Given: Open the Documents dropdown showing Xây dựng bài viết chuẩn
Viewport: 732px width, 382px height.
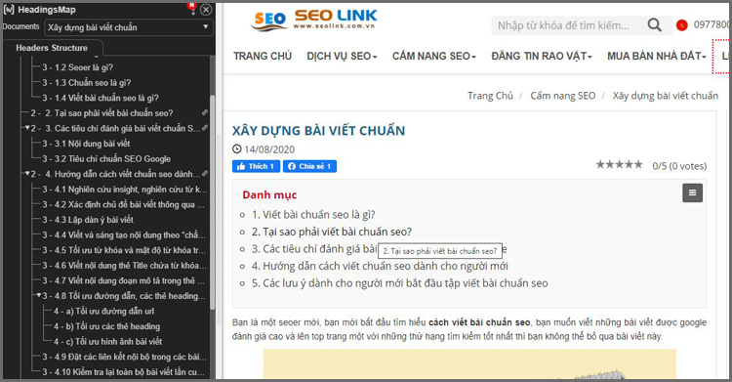Looking at the screenshot, I should click(x=129, y=27).
